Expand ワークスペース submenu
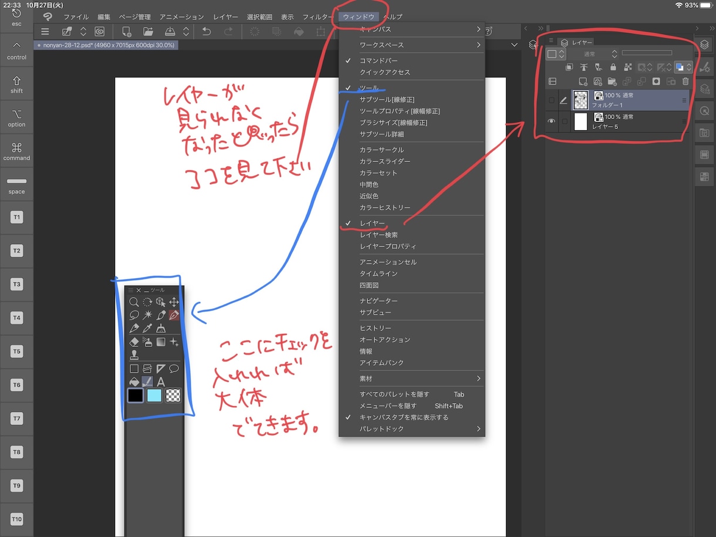The height and width of the screenshot is (537, 716). [412, 45]
